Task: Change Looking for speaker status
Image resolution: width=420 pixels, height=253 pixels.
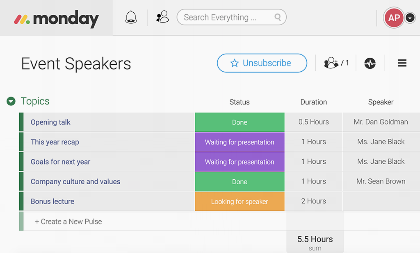Action: tap(240, 201)
